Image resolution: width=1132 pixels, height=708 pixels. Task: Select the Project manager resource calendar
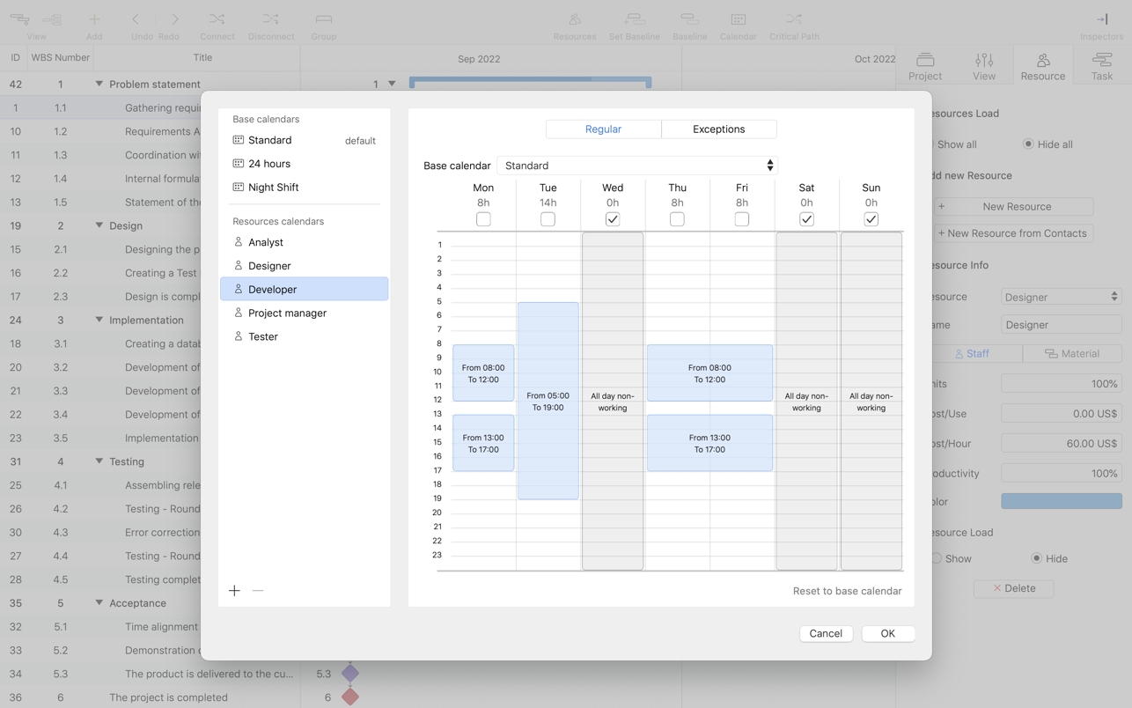(x=304, y=313)
